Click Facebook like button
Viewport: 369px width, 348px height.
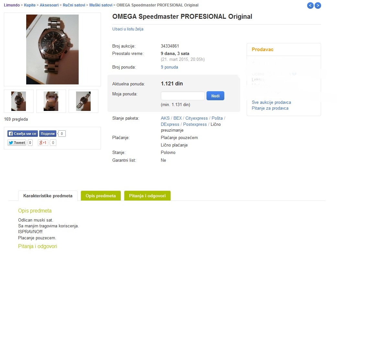(x=22, y=134)
